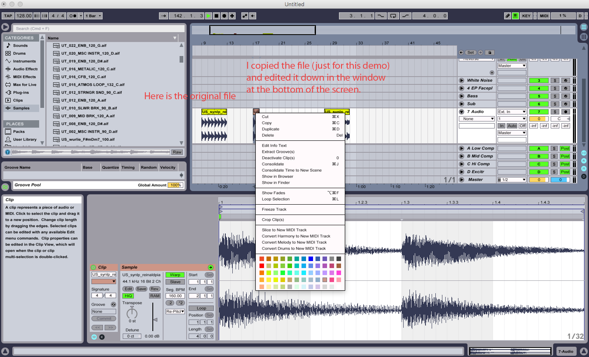Screen dimensions: 589x357
Task: Open the Max for Live category
Action: point(25,84)
